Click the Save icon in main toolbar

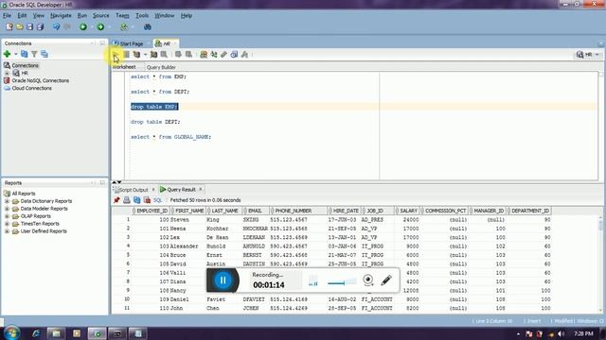pos(29,26)
